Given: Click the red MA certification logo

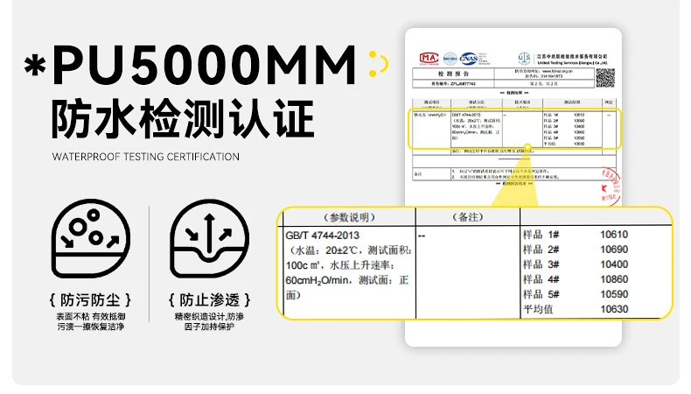Looking at the screenshot, I should click(x=429, y=58).
